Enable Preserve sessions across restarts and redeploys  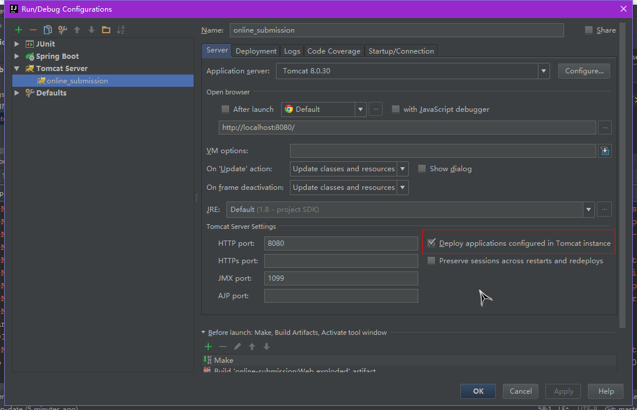click(432, 261)
